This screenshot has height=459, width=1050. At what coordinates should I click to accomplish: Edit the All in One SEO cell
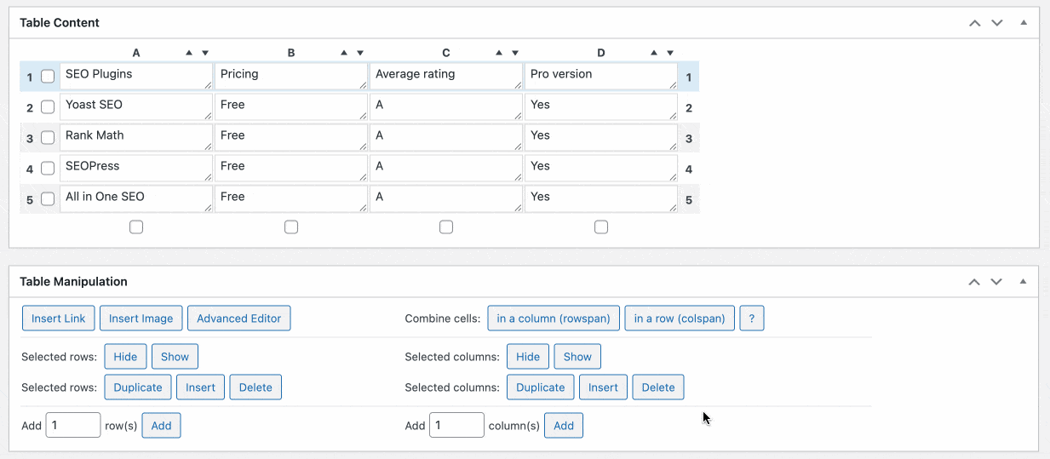pos(136,198)
